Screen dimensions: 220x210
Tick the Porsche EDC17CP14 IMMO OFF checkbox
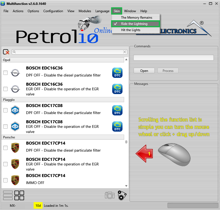(x=5, y=180)
